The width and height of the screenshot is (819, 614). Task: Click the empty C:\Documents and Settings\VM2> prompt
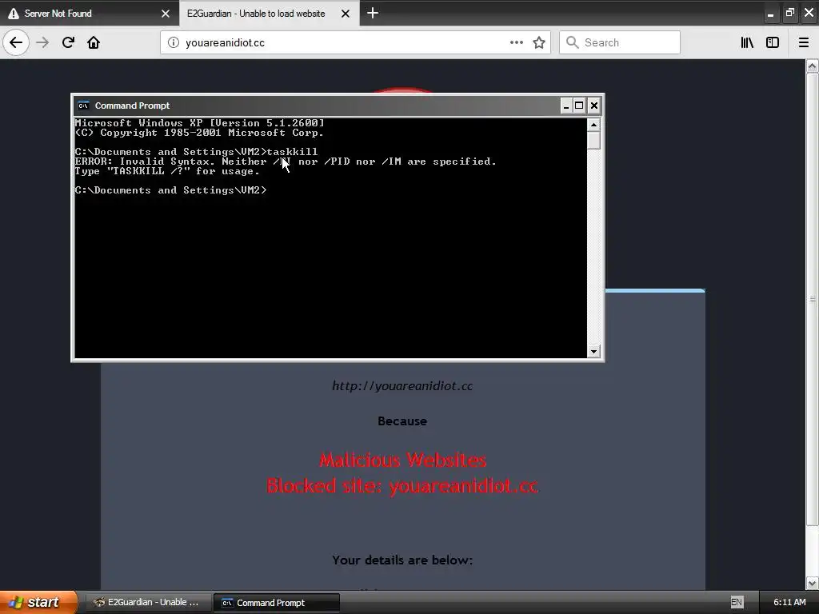tap(171, 190)
